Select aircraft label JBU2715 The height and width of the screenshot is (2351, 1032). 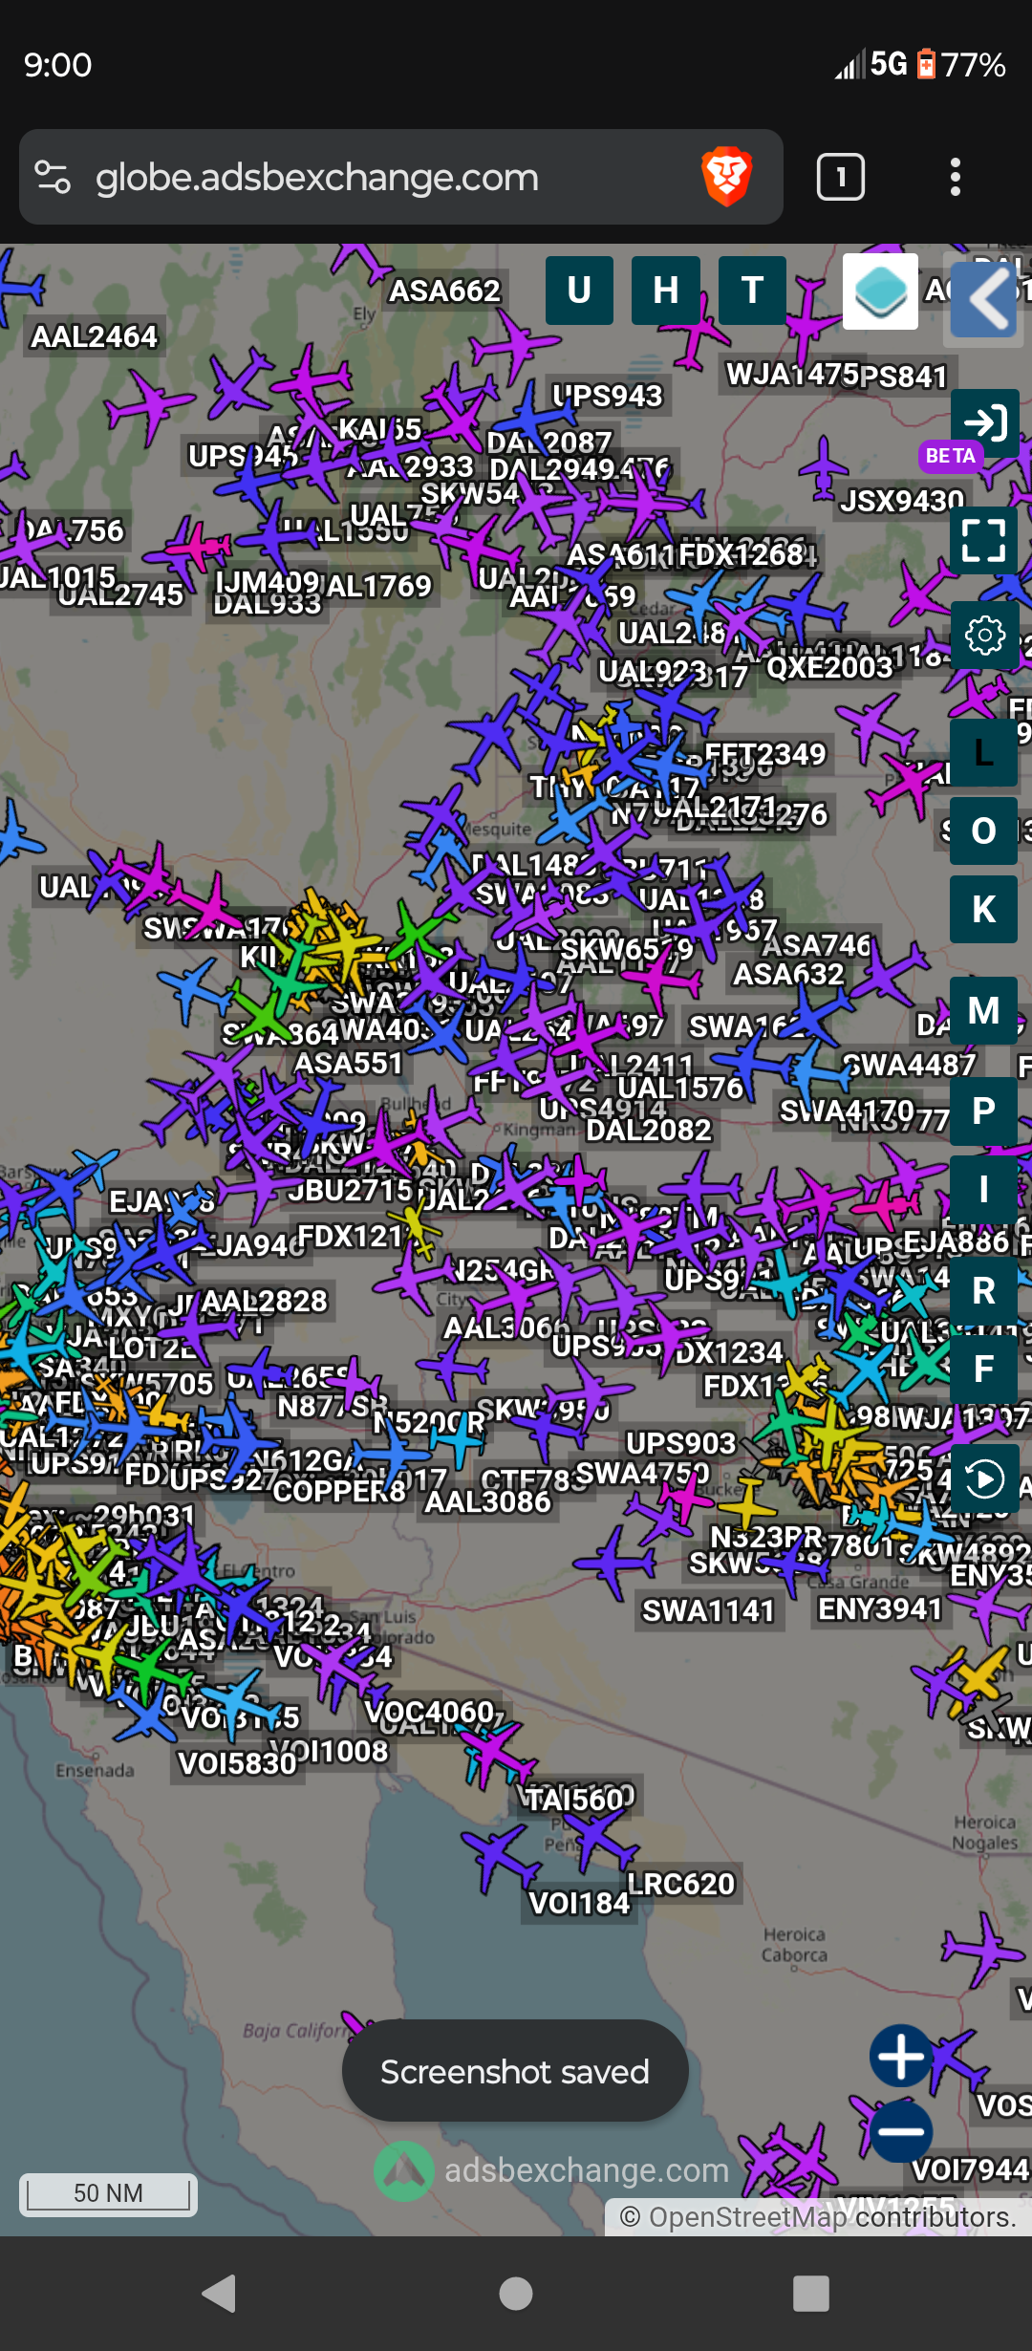(350, 1191)
